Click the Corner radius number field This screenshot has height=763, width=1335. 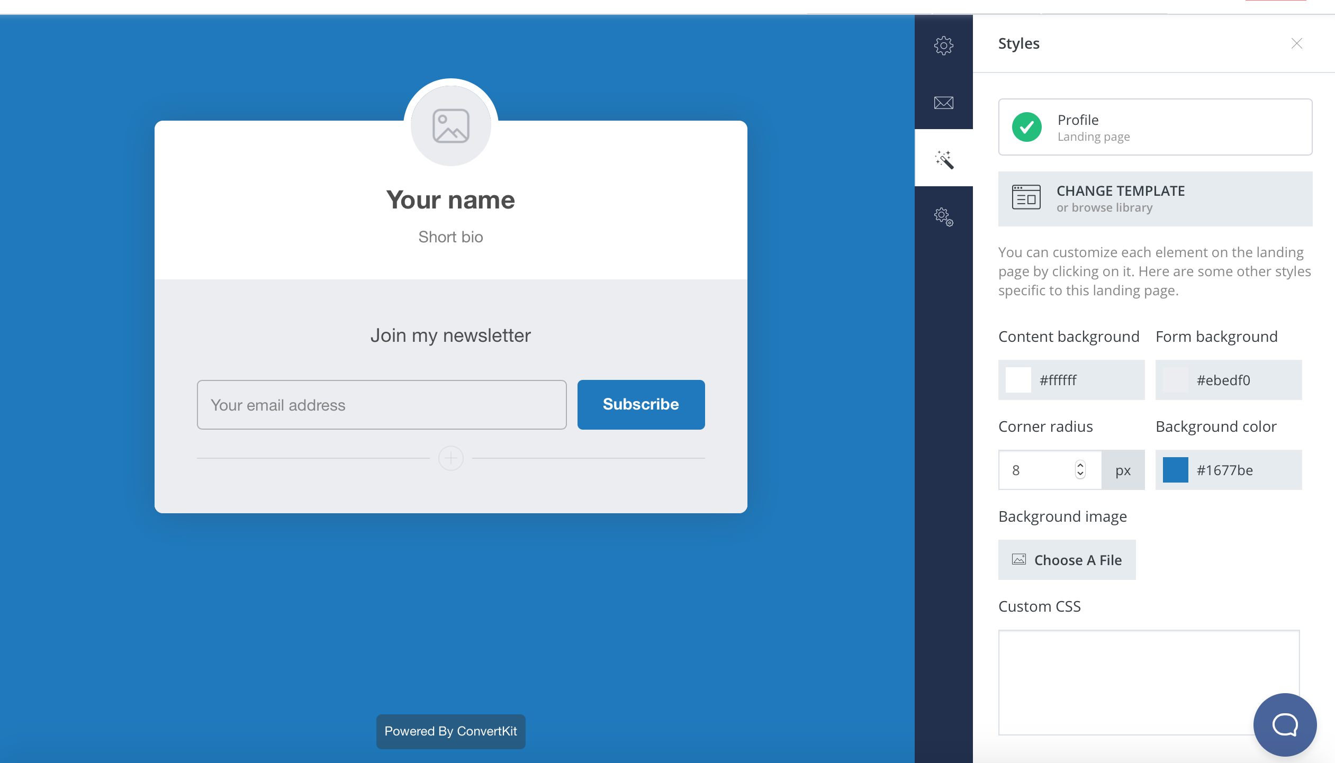click(x=1050, y=470)
